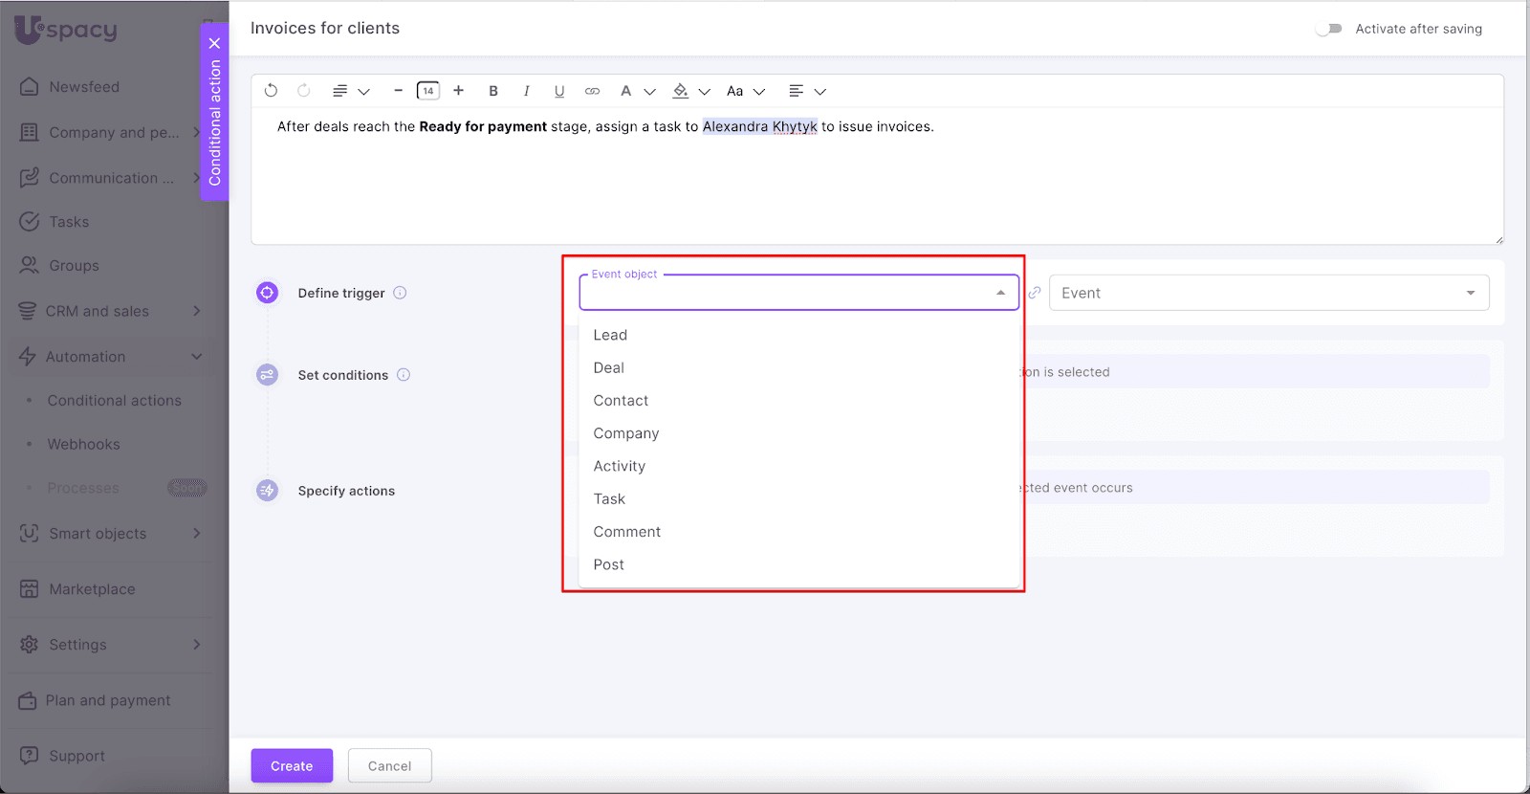Open the text case Aa dropdown

pos(745,91)
